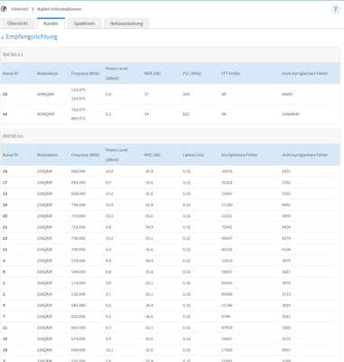This screenshot has width=344, height=362.
Task: Click power level 3.6 in 114.000 row
Action: pos(109,283)
